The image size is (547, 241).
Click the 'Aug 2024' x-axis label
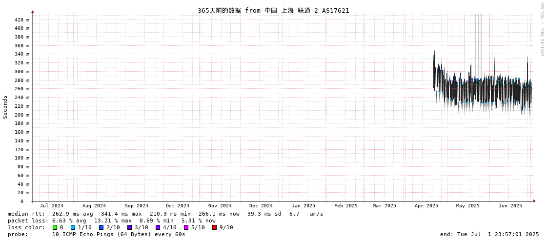[94, 206]
